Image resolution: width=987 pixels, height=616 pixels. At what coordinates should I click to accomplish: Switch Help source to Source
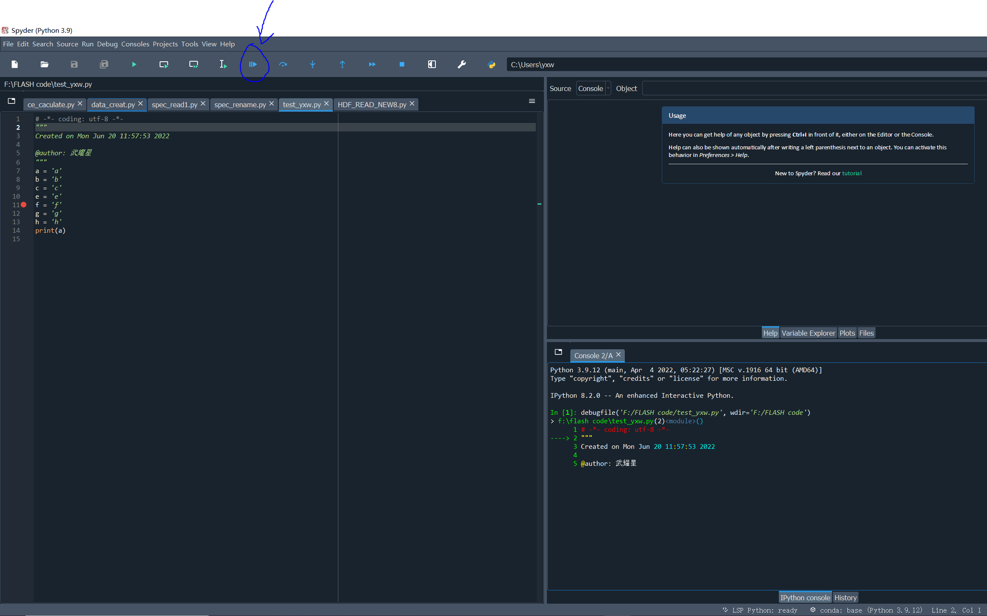point(560,88)
